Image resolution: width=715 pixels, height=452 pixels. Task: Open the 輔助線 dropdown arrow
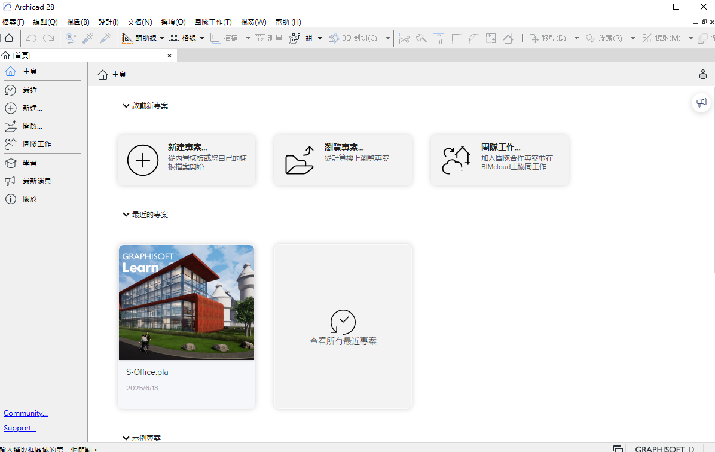[162, 38]
